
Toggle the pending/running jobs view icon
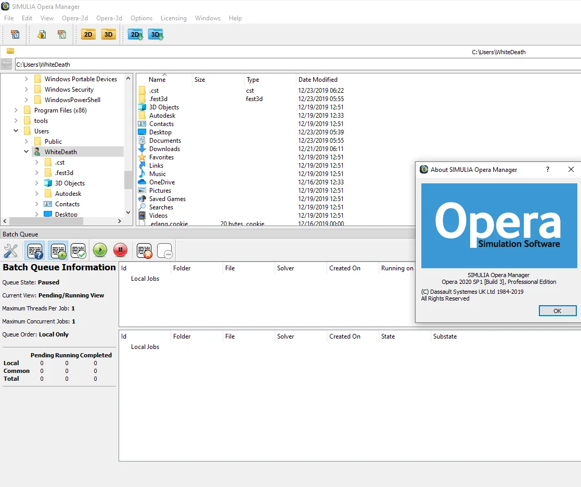58,251
